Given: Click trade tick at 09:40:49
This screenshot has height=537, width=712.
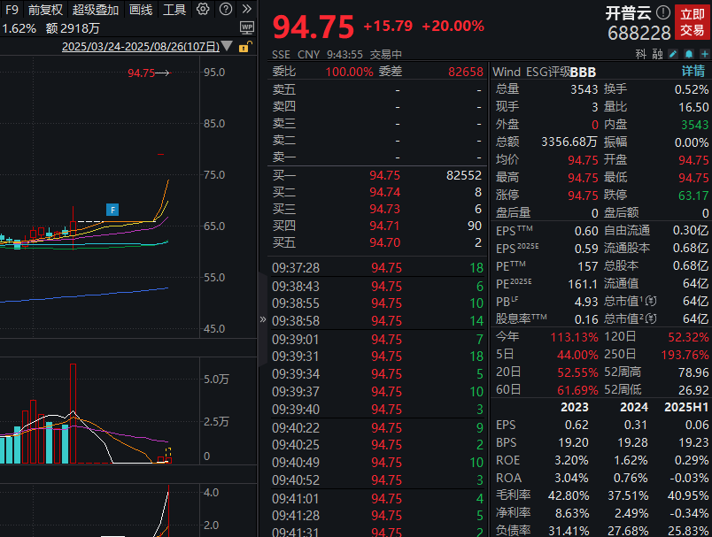Looking at the screenshot, I should [377, 462].
